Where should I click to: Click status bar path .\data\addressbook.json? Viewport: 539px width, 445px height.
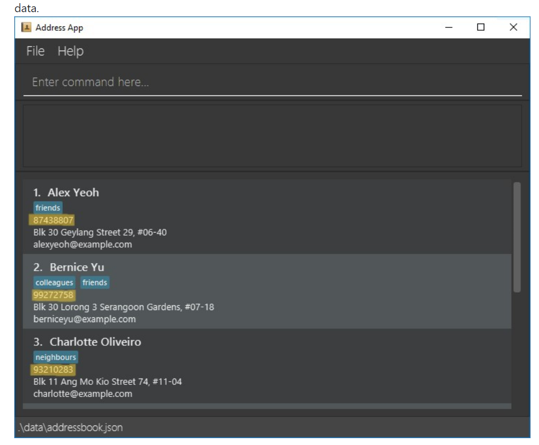pyautogui.click(x=70, y=428)
